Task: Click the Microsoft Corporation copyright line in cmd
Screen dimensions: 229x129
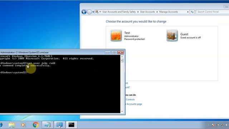Action: pos(47,58)
